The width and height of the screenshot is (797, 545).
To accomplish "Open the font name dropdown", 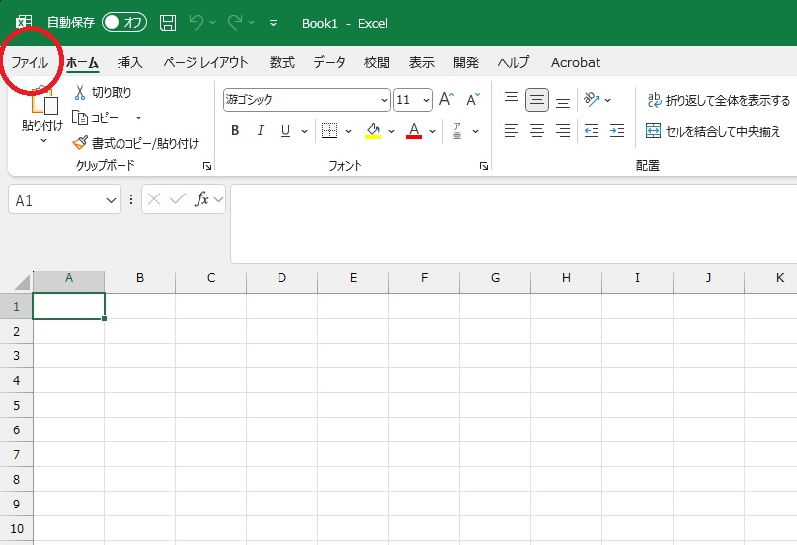I will (384, 100).
